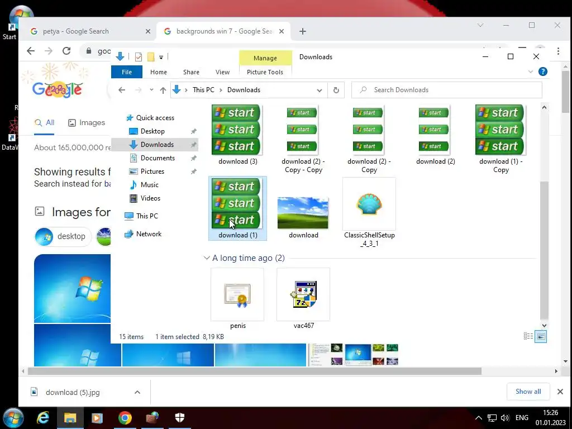Close the 'backgrounds win 7' Chrome tab

[x=282, y=31]
